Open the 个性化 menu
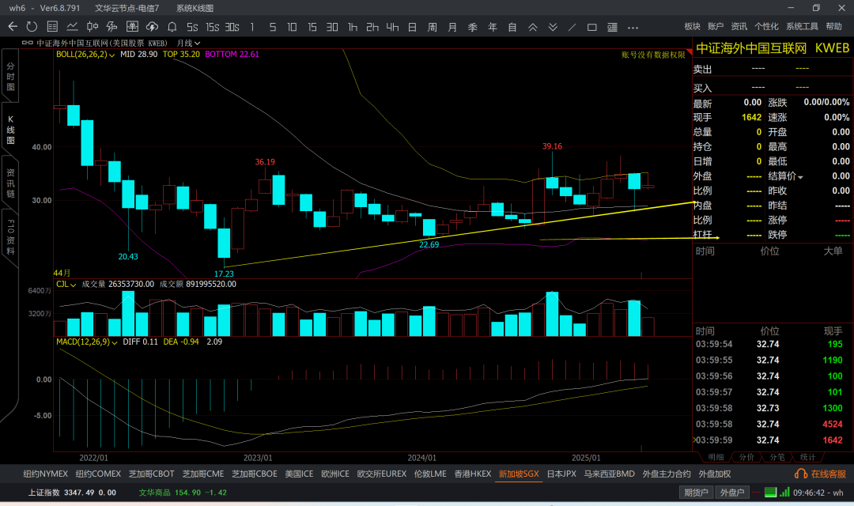Viewport: 854px width, 506px height. pos(766,26)
